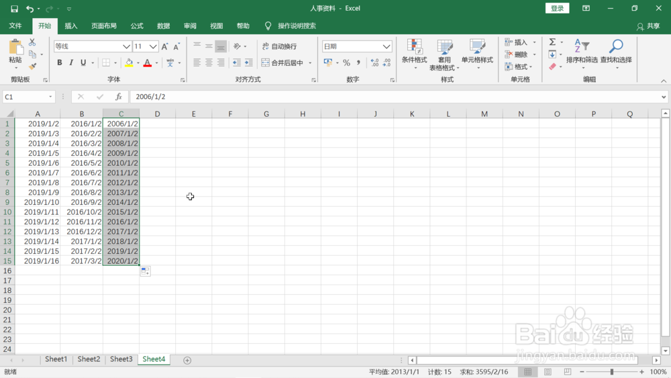Add a new sheet with plus icon
The image size is (671, 378).
(x=187, y=361)
